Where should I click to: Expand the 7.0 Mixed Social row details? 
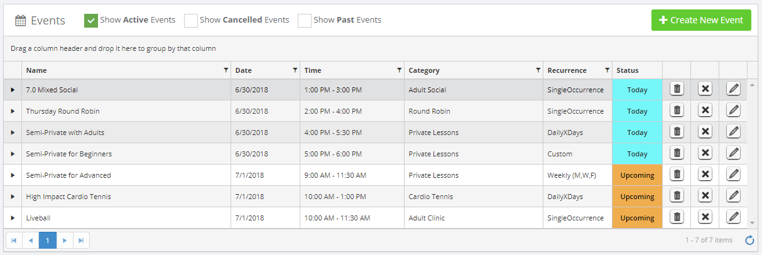click(x=13, y=90)
